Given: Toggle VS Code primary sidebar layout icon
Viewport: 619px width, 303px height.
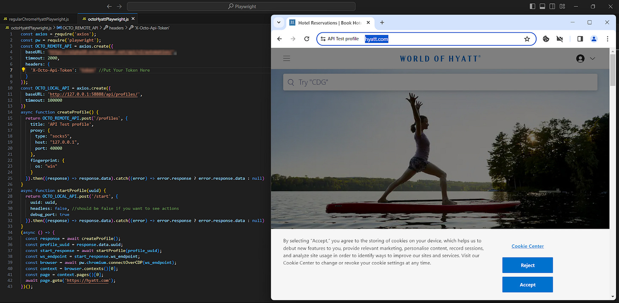Looking at the screenshot, I should (533, 6).
